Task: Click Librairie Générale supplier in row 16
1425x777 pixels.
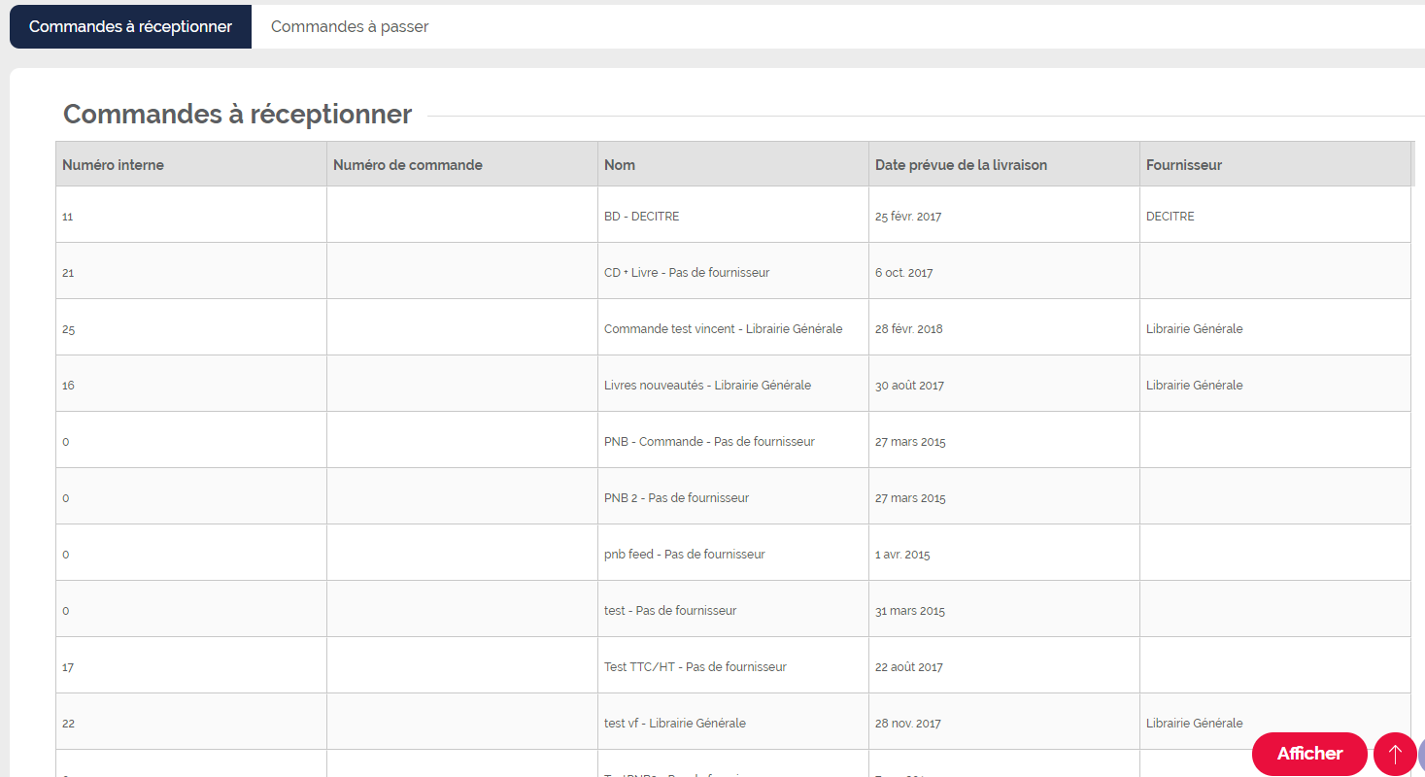Action: (1275, 384)
